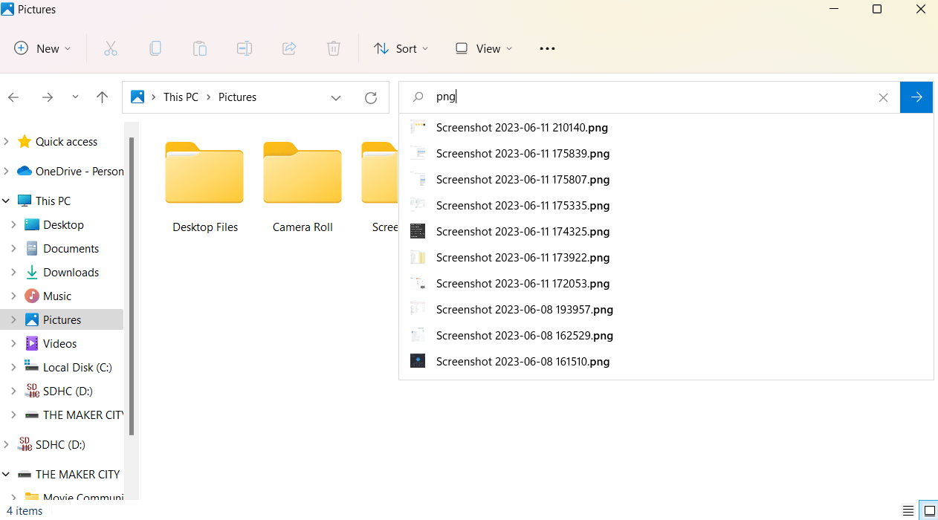Viewport: 938px width, 520px height.
Task: Open result Screenshot 2023-06-11 175839.png
Action: (666, 153)
